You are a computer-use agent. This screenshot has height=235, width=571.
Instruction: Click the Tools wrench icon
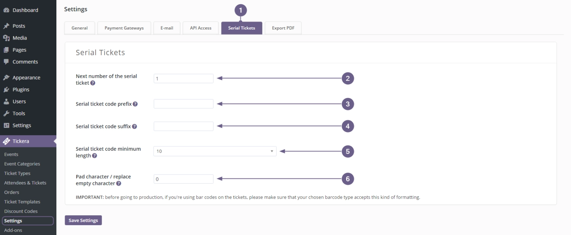click(6, 113)
